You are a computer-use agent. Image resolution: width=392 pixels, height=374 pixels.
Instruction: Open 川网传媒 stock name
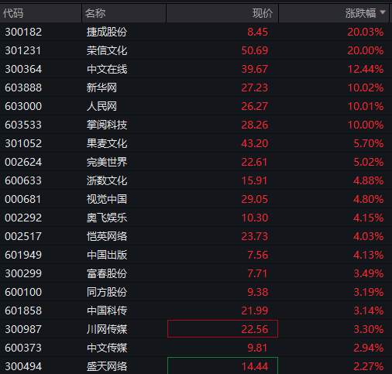[x=107, y=329]
